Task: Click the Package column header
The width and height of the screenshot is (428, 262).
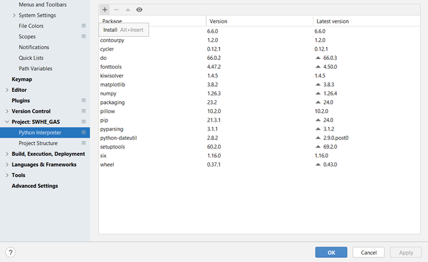Action: click(x=152, y=21)
